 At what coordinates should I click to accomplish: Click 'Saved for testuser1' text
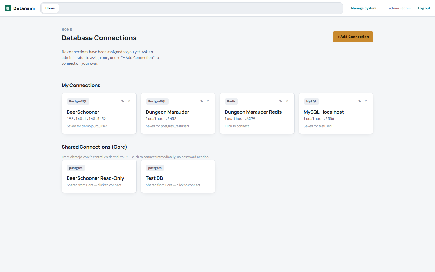(318, 126)
